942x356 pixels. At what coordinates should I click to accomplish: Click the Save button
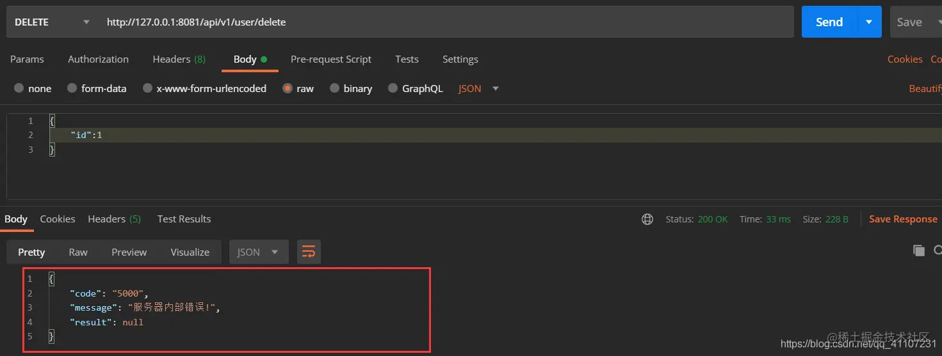tap(909, 22)
